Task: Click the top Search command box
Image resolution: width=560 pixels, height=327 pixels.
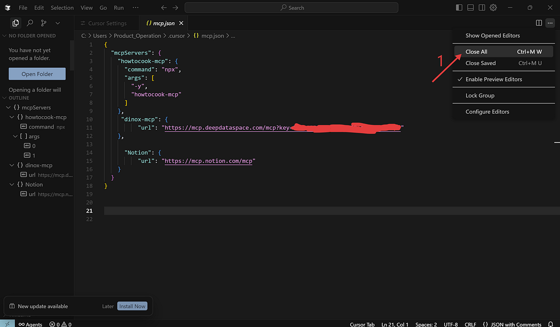Action: click(291, 7)
